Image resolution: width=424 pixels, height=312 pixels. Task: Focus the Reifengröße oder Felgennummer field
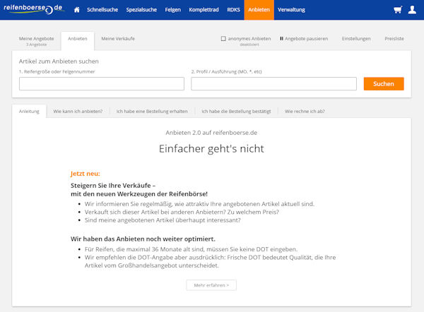click(102, 84)
